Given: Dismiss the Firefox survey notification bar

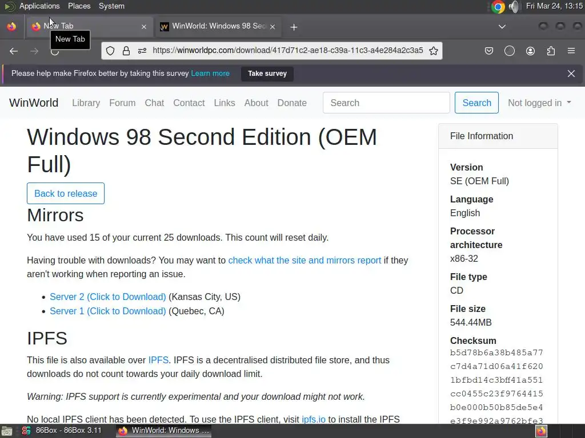Looking at the screenshot, I should (571, 74).
